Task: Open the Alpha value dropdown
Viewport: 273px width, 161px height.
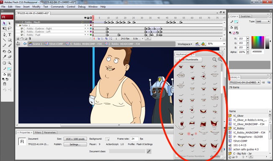Action: tap(248, 52)
